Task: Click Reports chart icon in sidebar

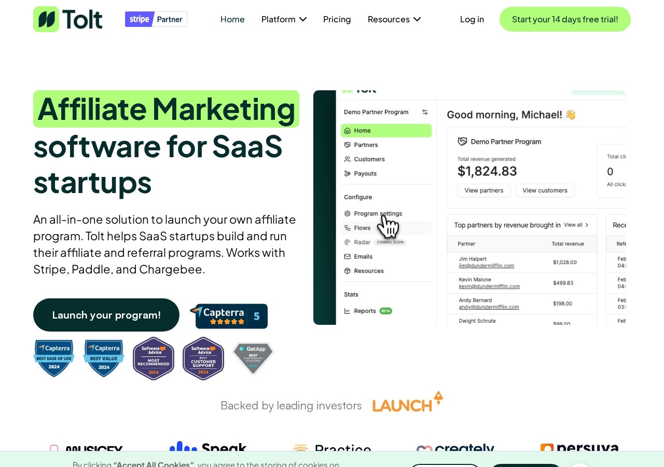Action: (x=348, y=311)
